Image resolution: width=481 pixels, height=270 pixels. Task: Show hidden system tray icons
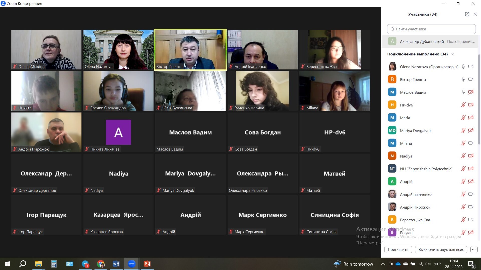(x=383, y=264)
